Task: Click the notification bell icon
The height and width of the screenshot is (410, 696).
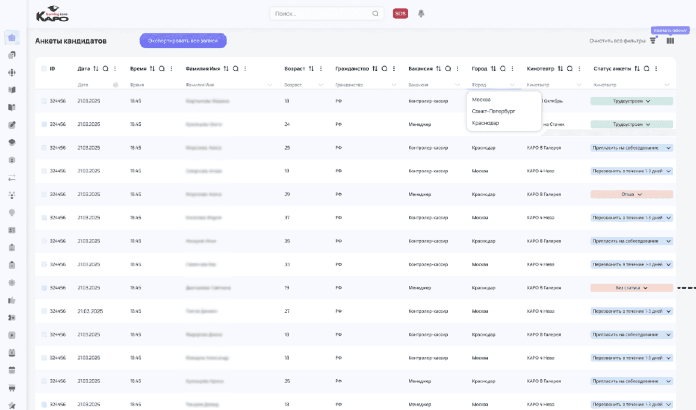Action: [x=421, y=13]
